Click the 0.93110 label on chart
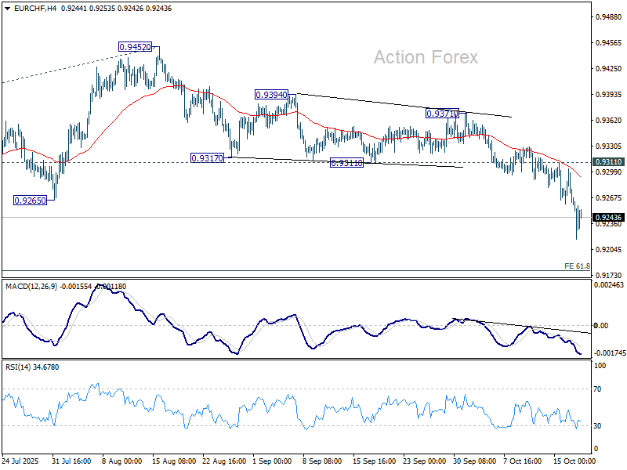The width and height of the screenshot is (627, 470). [x=346, y=163]
